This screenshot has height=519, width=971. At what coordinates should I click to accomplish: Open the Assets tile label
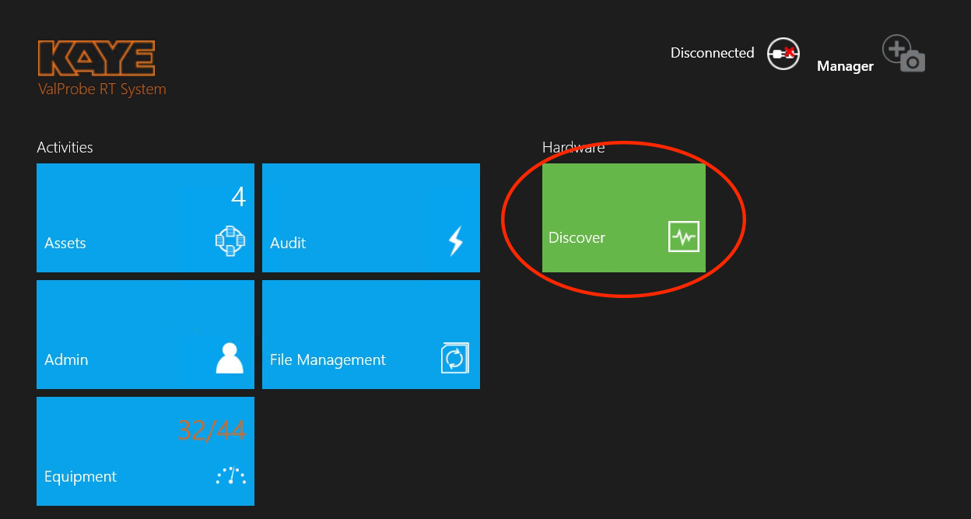click(65, 244)
